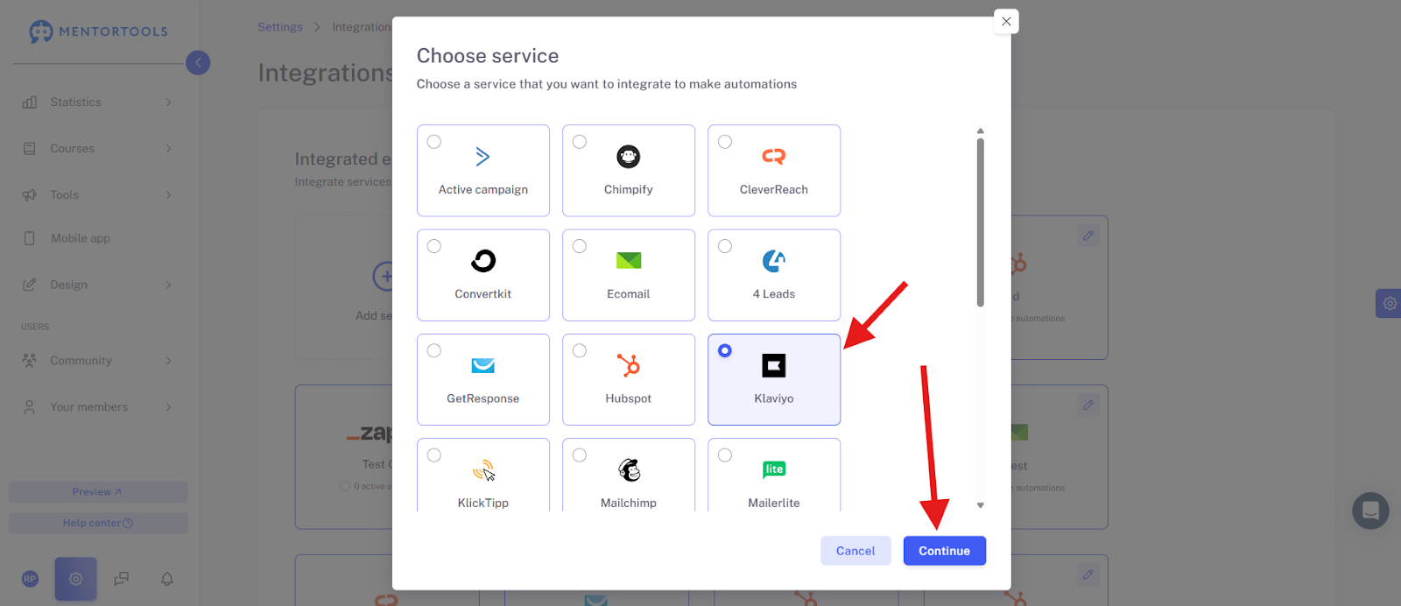The height and width of the screenshot is (606, 1401).
Task: Click the Continue button
Action: coord(945,551)
